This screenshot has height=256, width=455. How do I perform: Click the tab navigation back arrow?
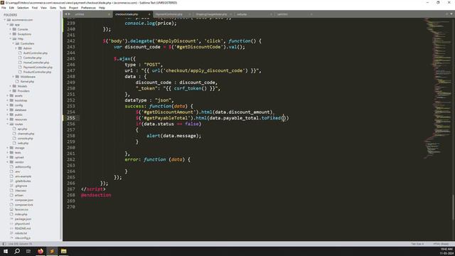66,14
